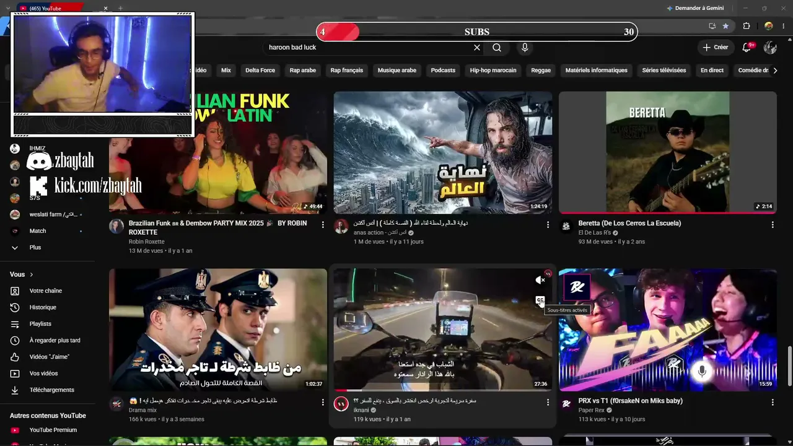793x446 pixels.
Task: Close the (465) YouTube tab
Action: 105,8
